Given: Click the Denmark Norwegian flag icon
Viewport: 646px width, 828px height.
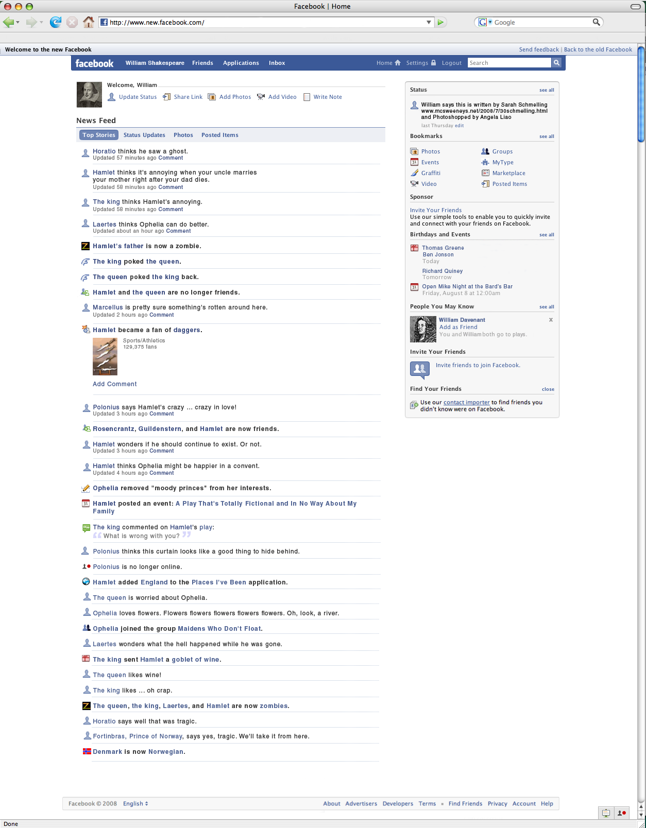Looking at the screenshot, I should point(87,752).
